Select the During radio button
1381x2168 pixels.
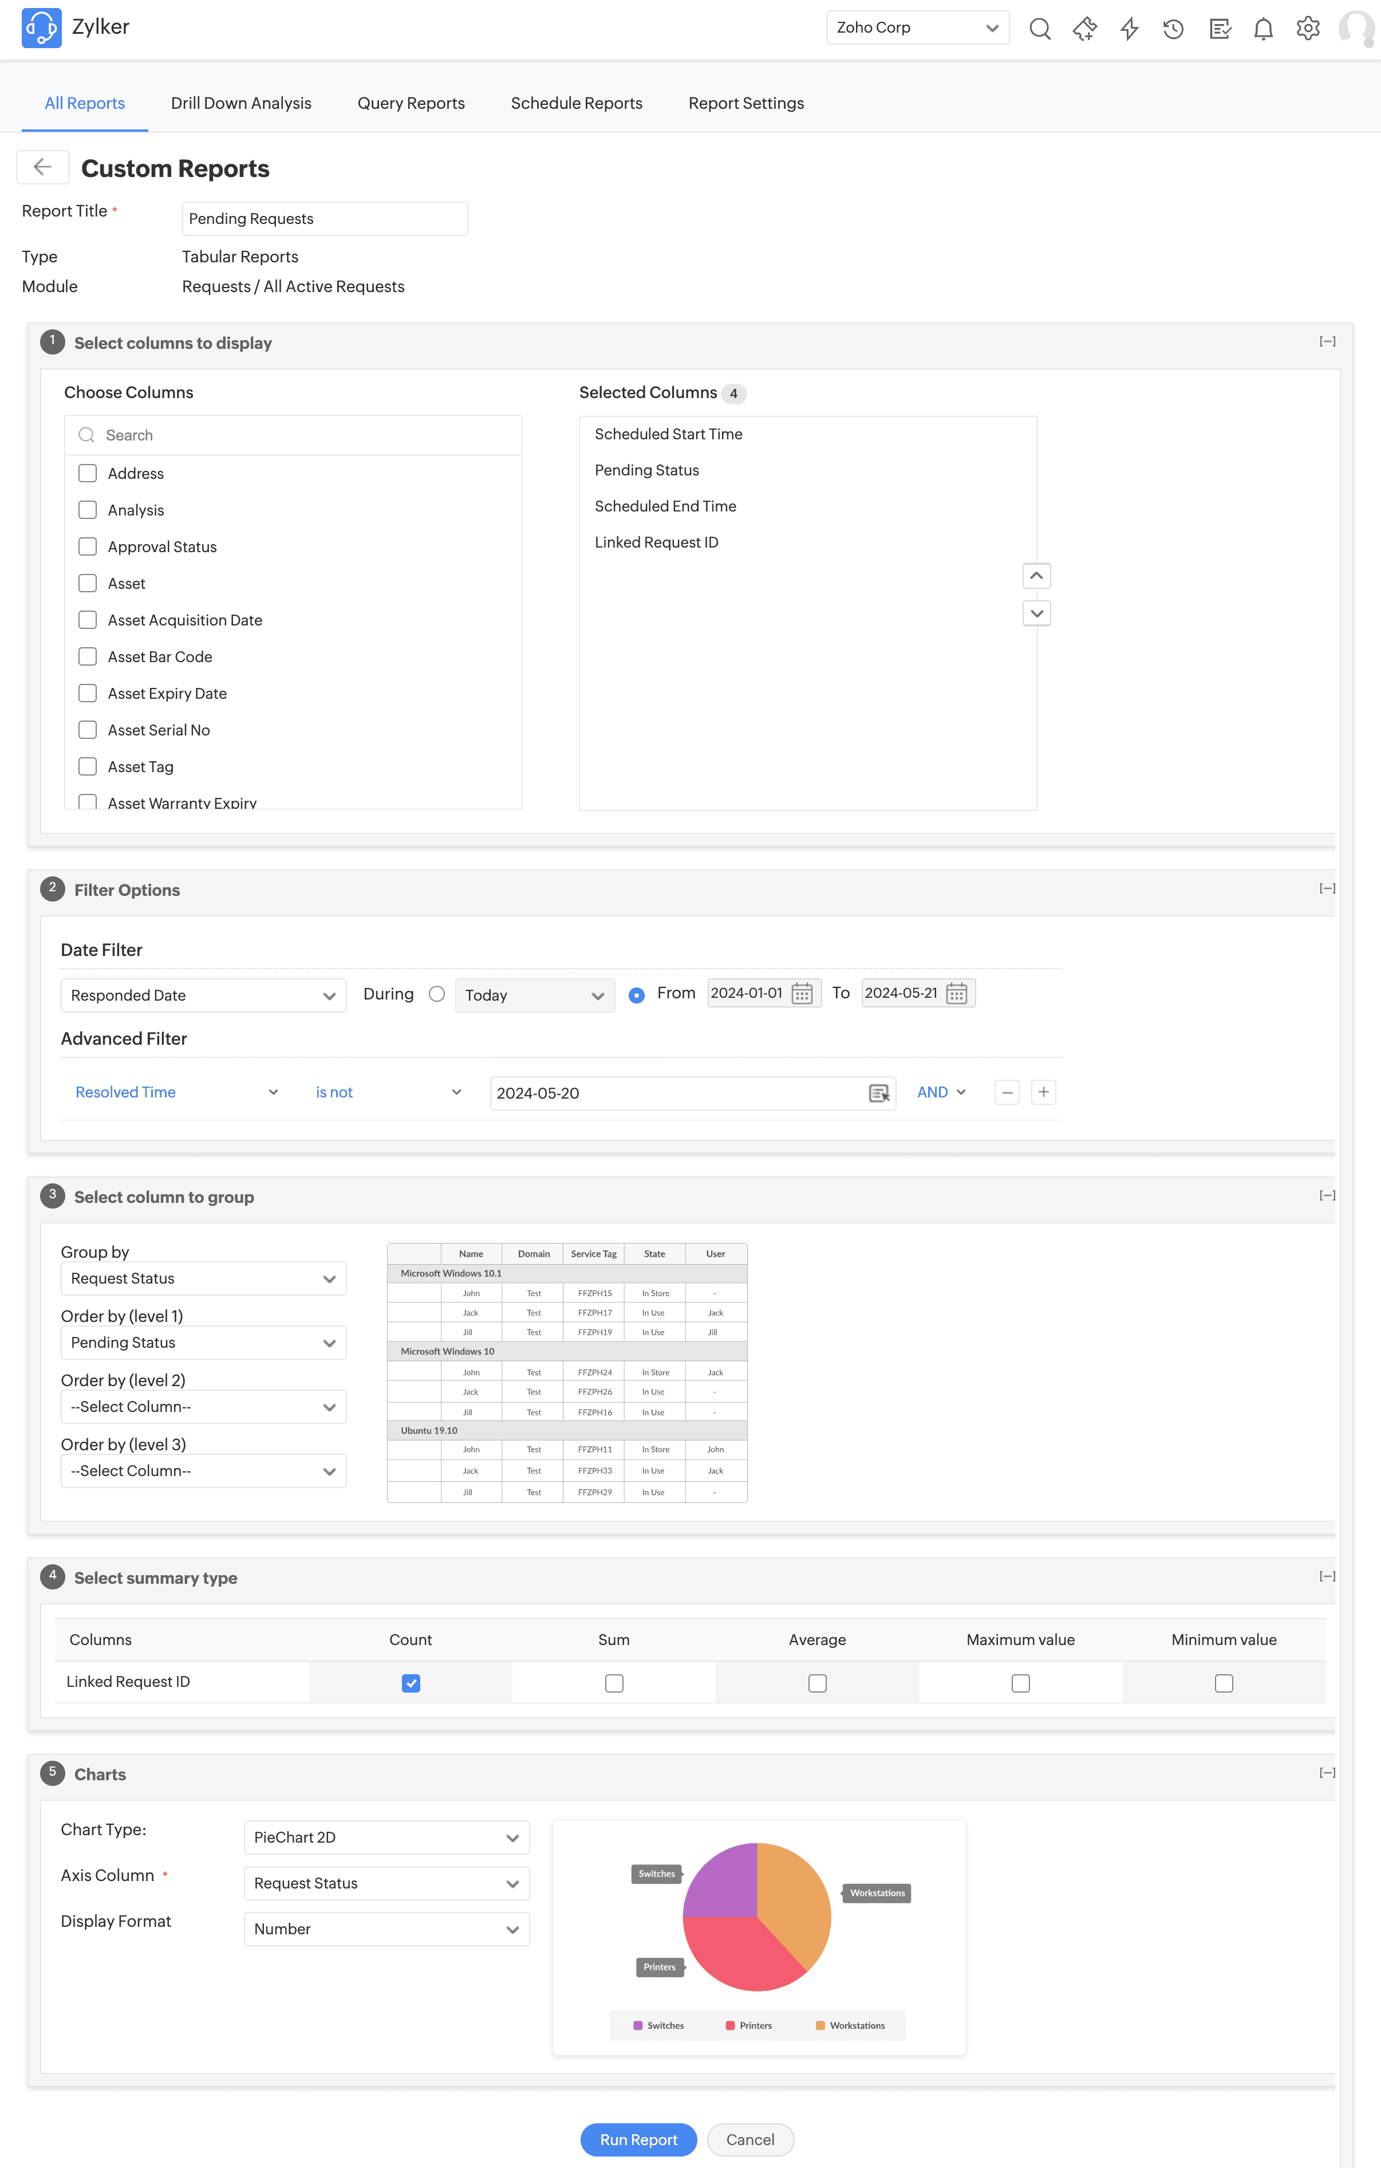pyautogui.click(x=437, y=994)
